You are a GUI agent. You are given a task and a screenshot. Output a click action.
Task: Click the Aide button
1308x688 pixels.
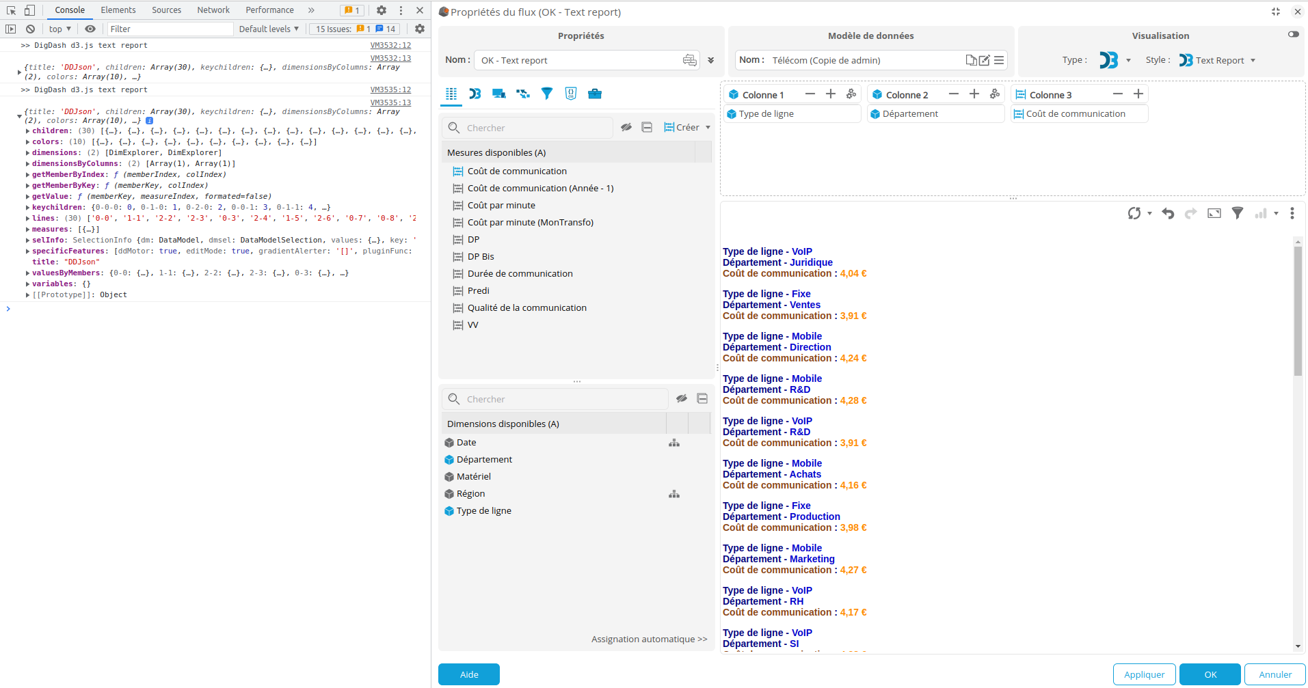(x=469, y=674)
